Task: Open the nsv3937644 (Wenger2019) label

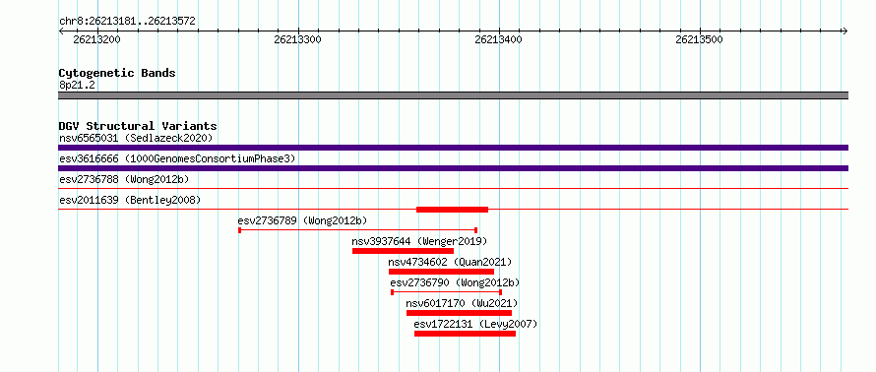Action: (419, 241)
